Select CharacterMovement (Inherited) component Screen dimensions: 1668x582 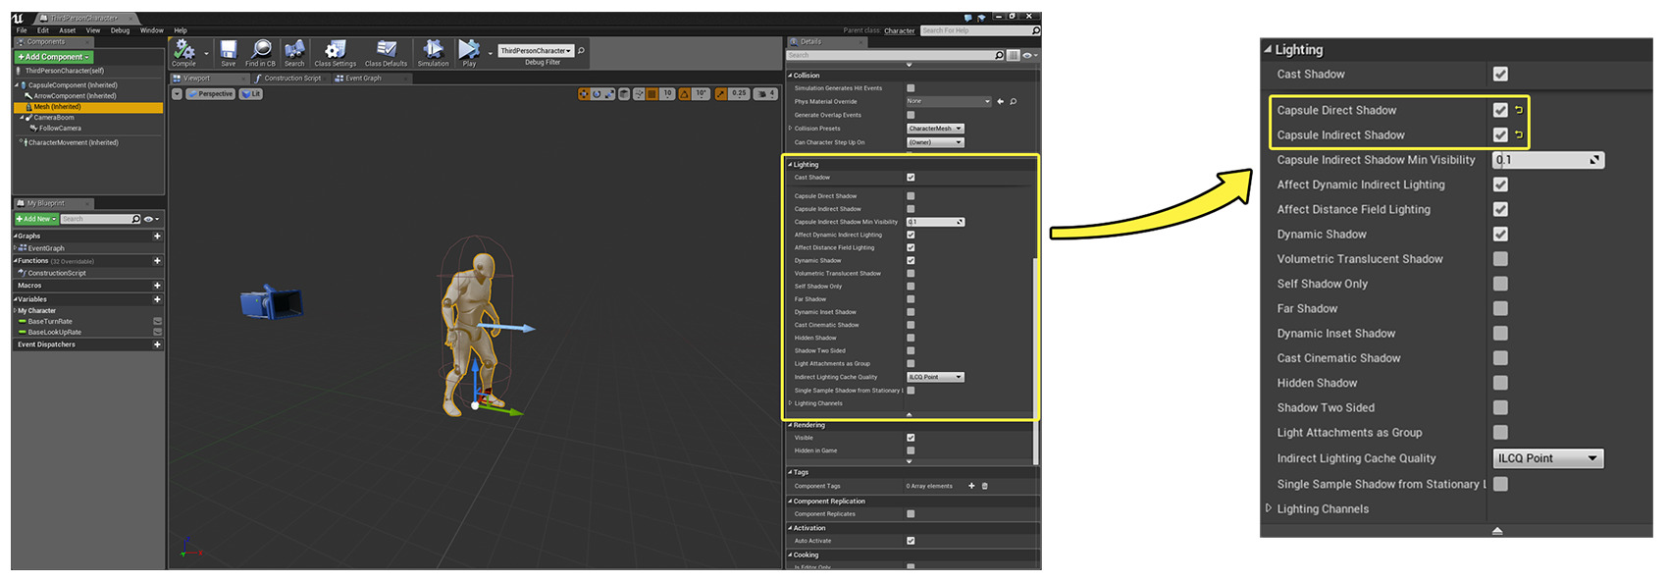73,142
